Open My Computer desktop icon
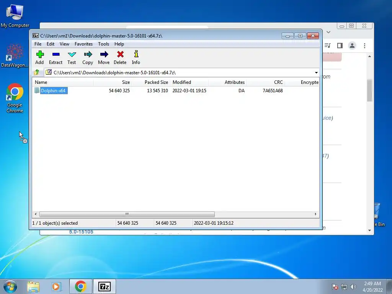 pyautogui.click(x=15, y=16)
